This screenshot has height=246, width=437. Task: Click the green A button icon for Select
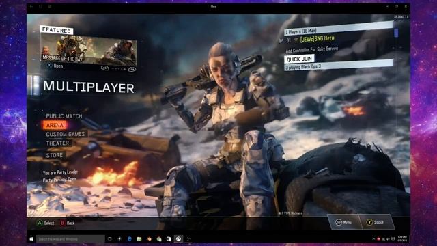click(40, 223)
